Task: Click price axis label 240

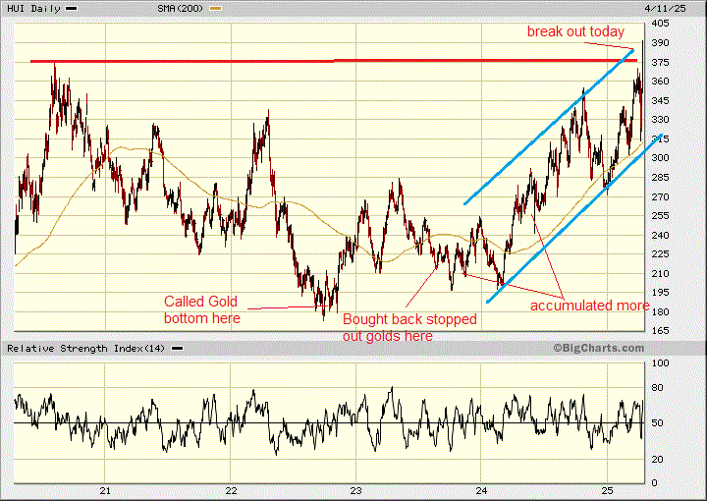Action: point(661,235)
